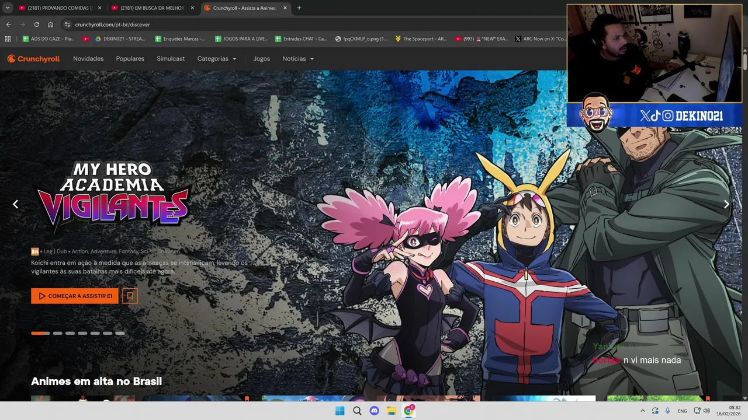
Task: Open the Jogos page
Action: coord(262,58)
